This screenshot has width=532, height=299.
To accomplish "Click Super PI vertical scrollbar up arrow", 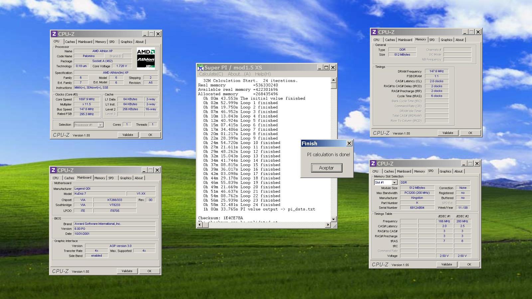I will pos(333,80).
